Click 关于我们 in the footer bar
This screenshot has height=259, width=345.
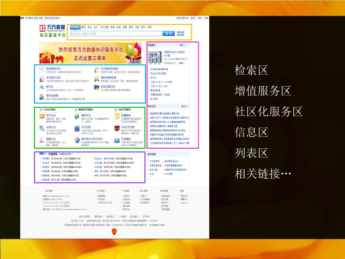pos(146,217)
